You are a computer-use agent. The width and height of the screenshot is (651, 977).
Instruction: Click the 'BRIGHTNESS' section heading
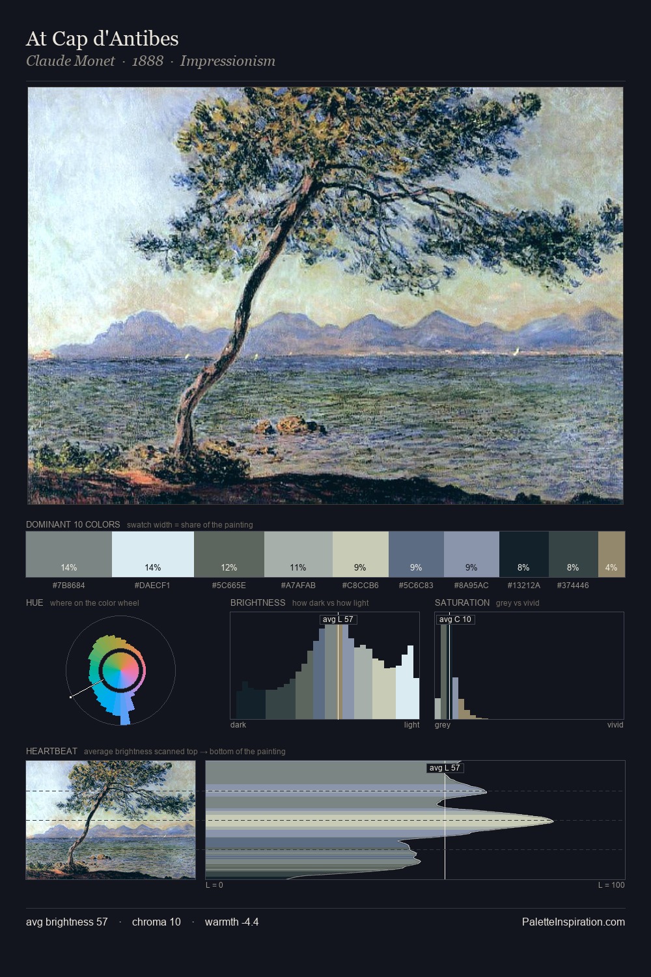click(x=258, y=602)
